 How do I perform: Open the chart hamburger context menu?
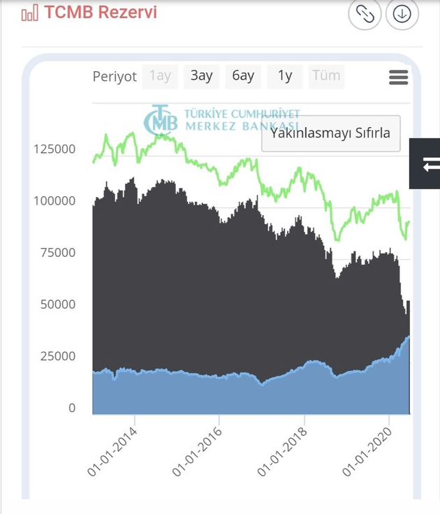pos(398,77)
